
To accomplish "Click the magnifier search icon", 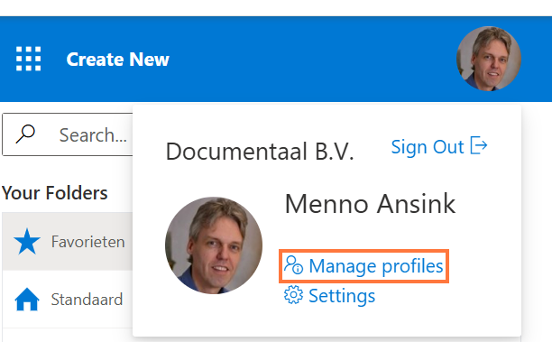I will pyautogui.click(x=25, y=134).
